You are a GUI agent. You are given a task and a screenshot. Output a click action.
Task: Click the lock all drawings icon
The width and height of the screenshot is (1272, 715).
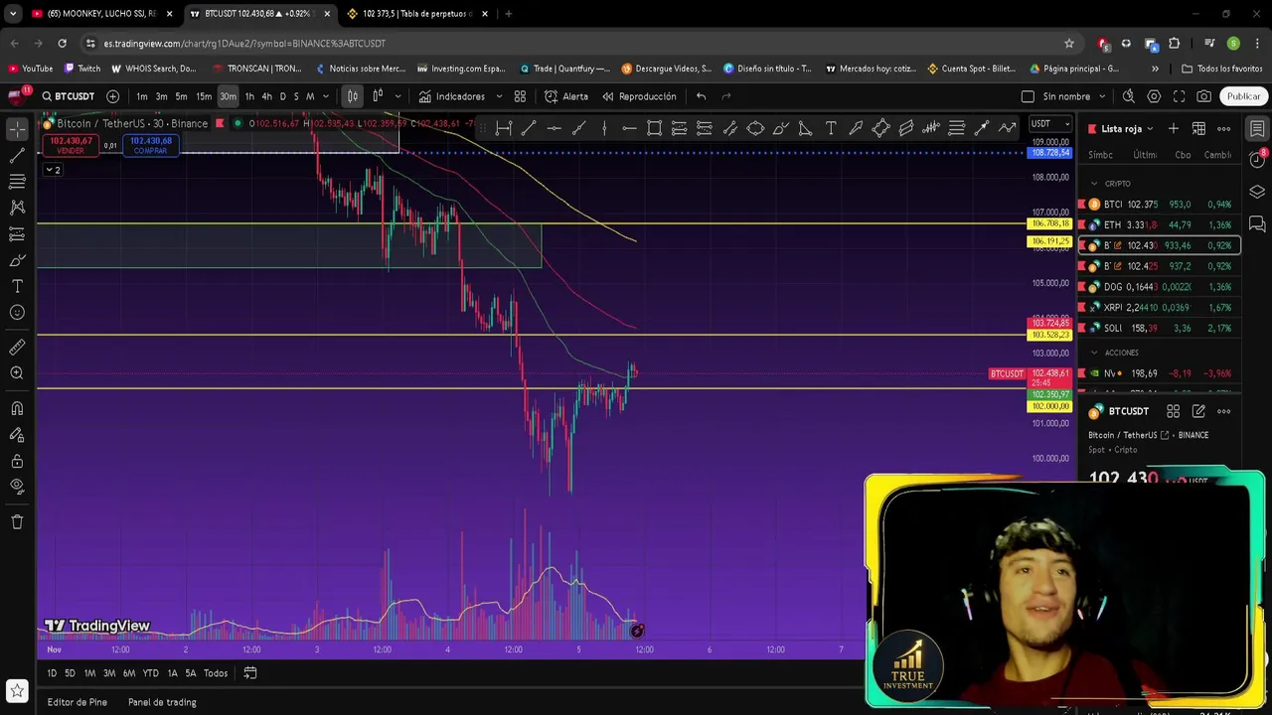point(17,461)
